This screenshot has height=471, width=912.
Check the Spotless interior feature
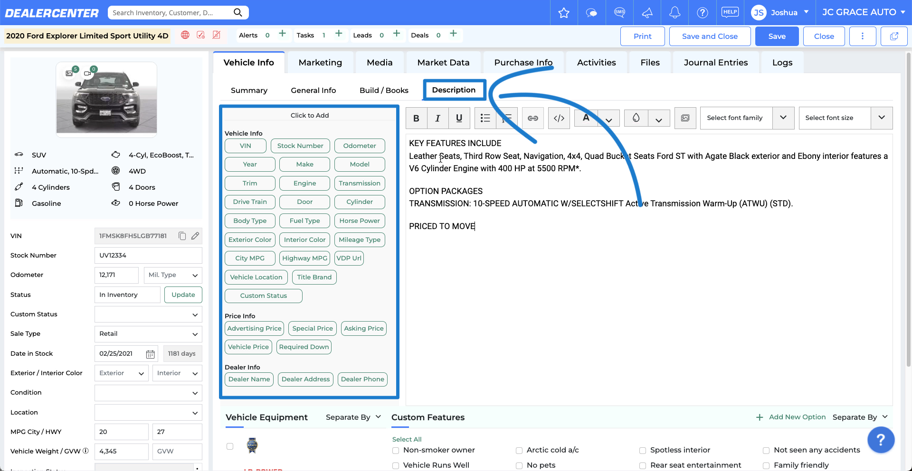(x=643, y=450)
